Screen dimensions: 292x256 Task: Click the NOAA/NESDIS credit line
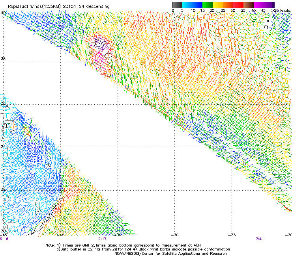[170, 254]
